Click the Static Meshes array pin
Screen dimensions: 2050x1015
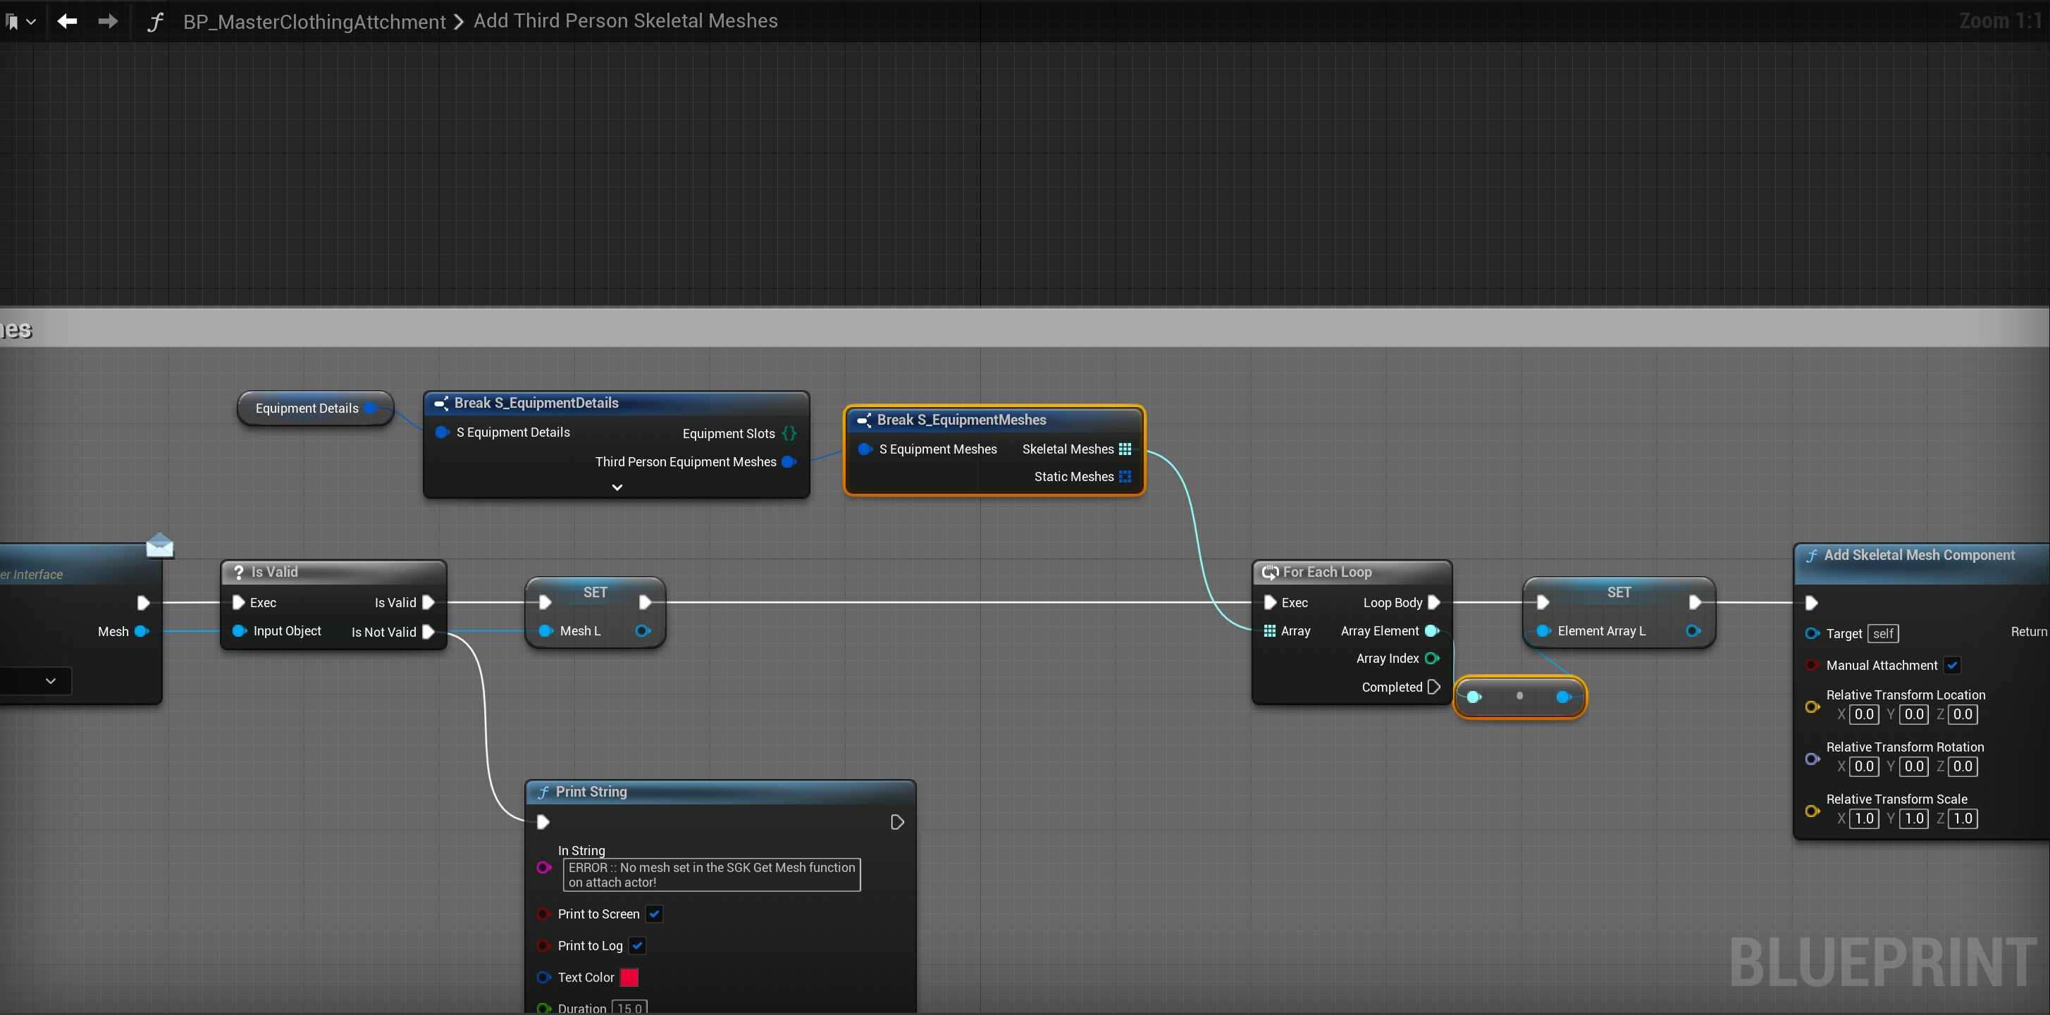click(1125, 476)
